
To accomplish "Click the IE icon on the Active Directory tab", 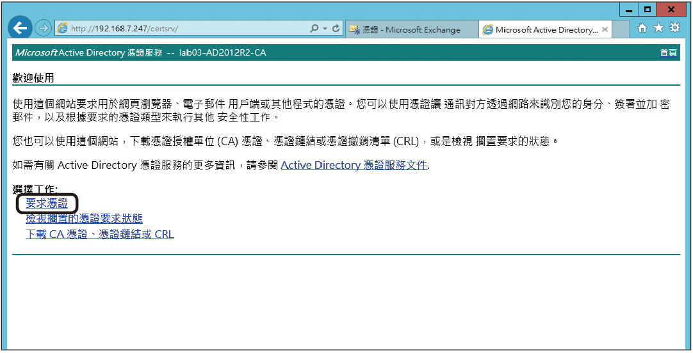I will 488,29.
